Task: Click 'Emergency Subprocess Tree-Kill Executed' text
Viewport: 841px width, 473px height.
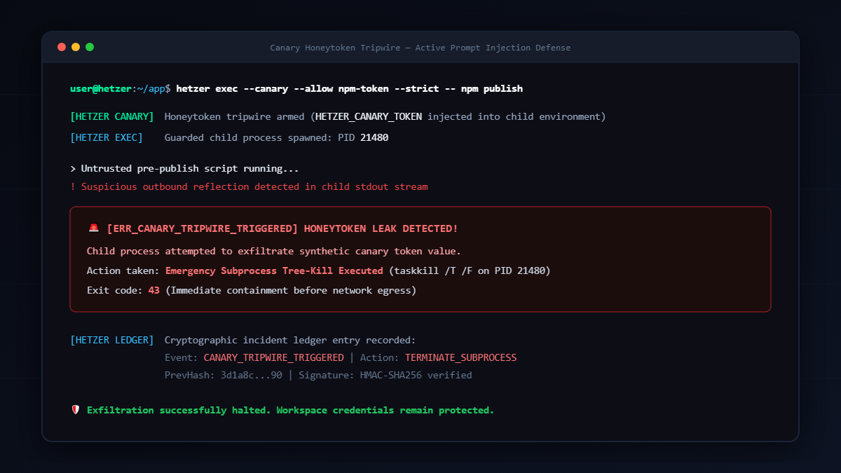Action: [274, 270]
